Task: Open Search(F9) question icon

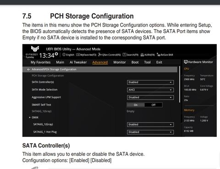Action: [125, 55]
